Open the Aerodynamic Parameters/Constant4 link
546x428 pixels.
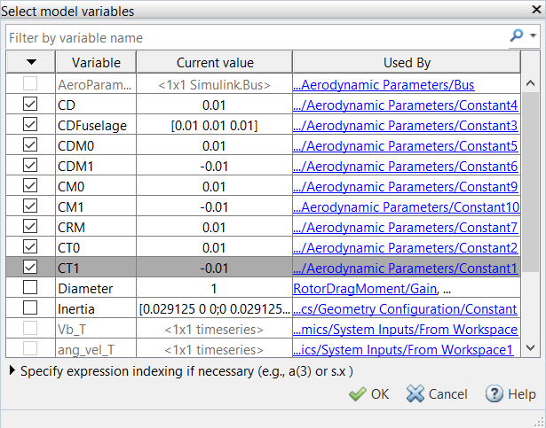(405, 105)
